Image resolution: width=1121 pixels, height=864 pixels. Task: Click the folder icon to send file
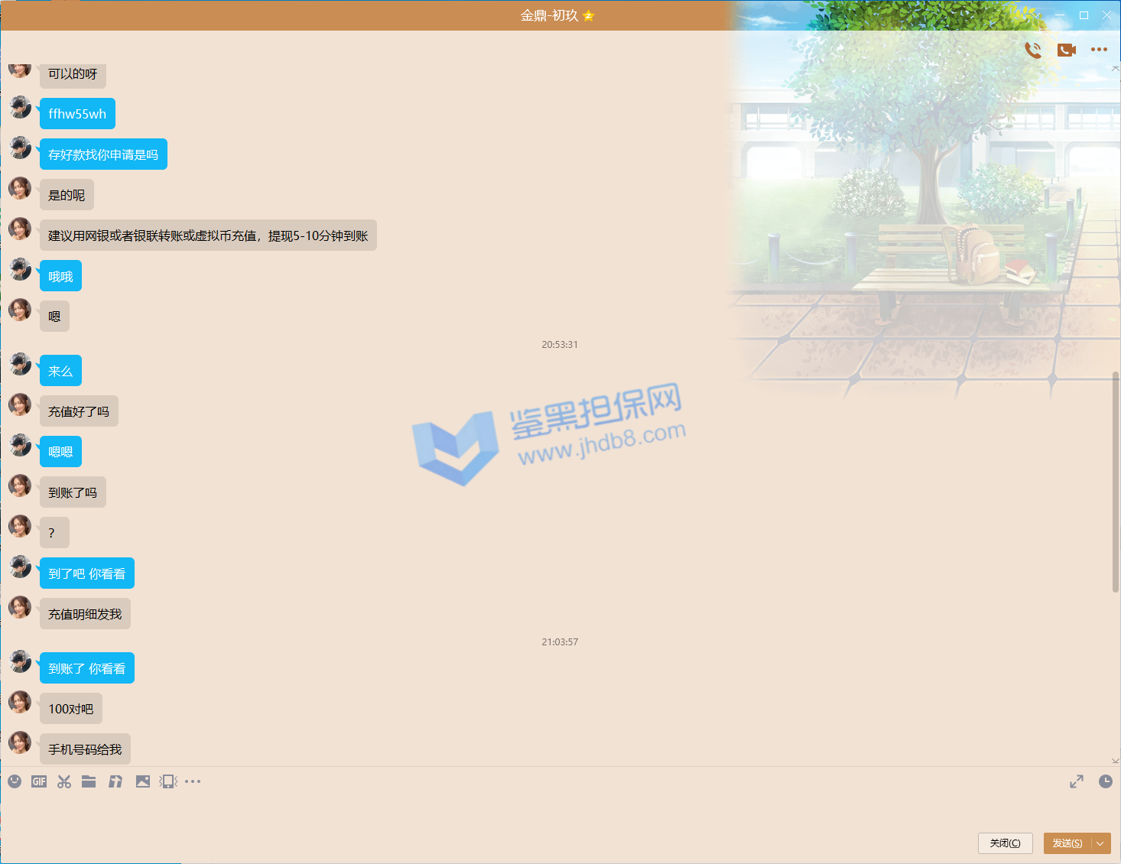(89, 781)
